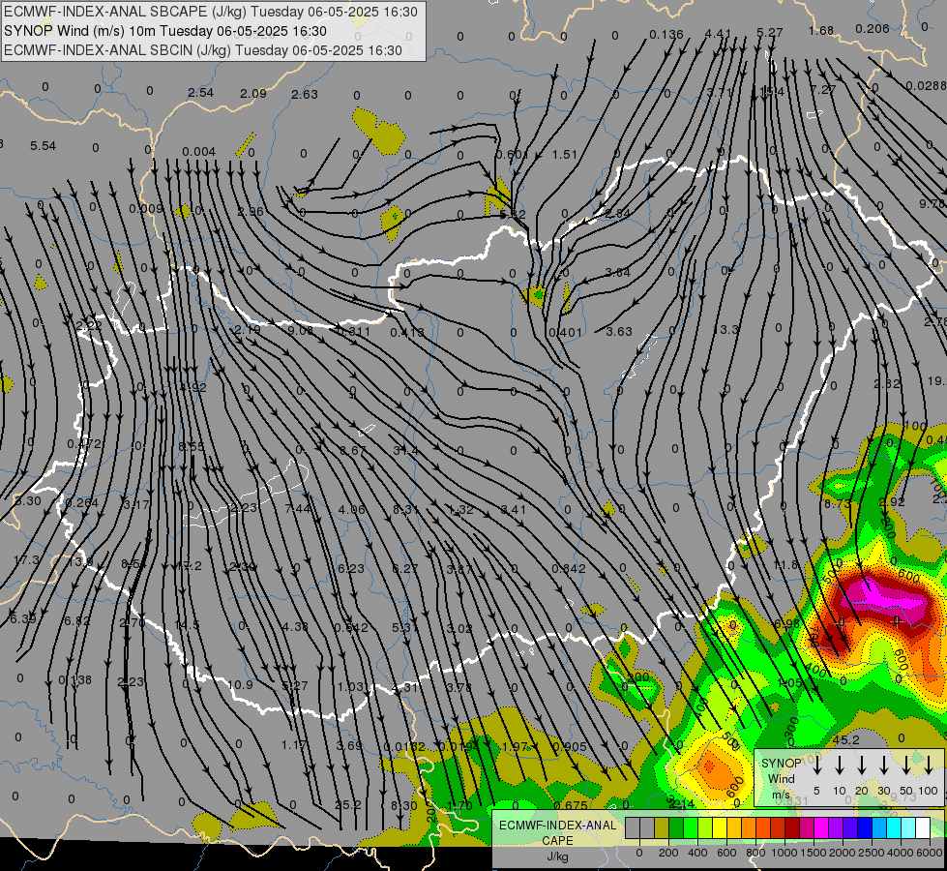Pick the dark red swatch before 1500
This screenshot has height=871, width=947.
click(x=792, y=827)
